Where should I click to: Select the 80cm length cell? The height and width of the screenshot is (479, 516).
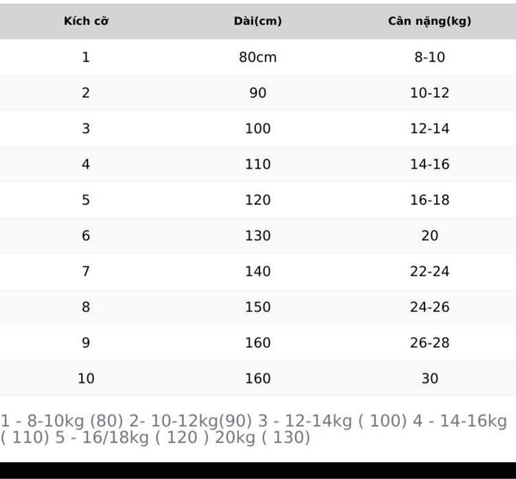pos(257,57)
